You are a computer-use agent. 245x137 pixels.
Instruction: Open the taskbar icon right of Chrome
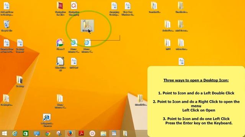pos(59,134)
